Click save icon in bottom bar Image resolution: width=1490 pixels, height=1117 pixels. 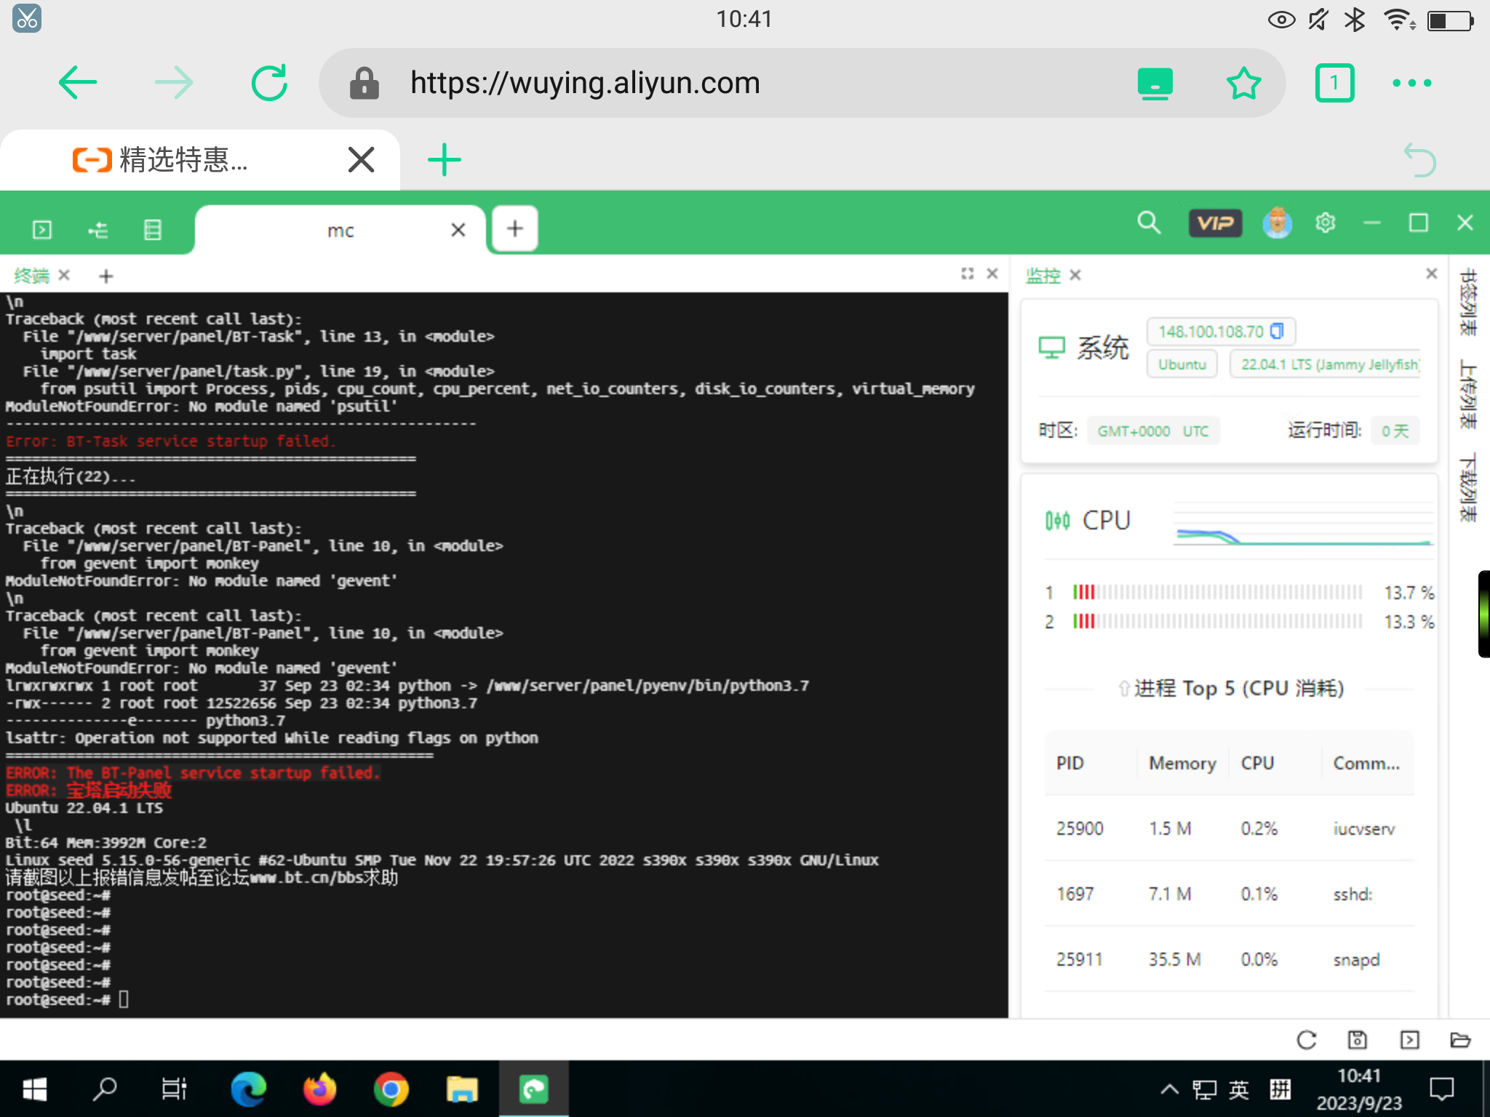(x=1358, y=1040)
